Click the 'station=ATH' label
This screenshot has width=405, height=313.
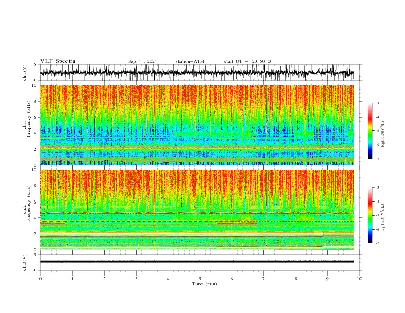click(190, 61)
